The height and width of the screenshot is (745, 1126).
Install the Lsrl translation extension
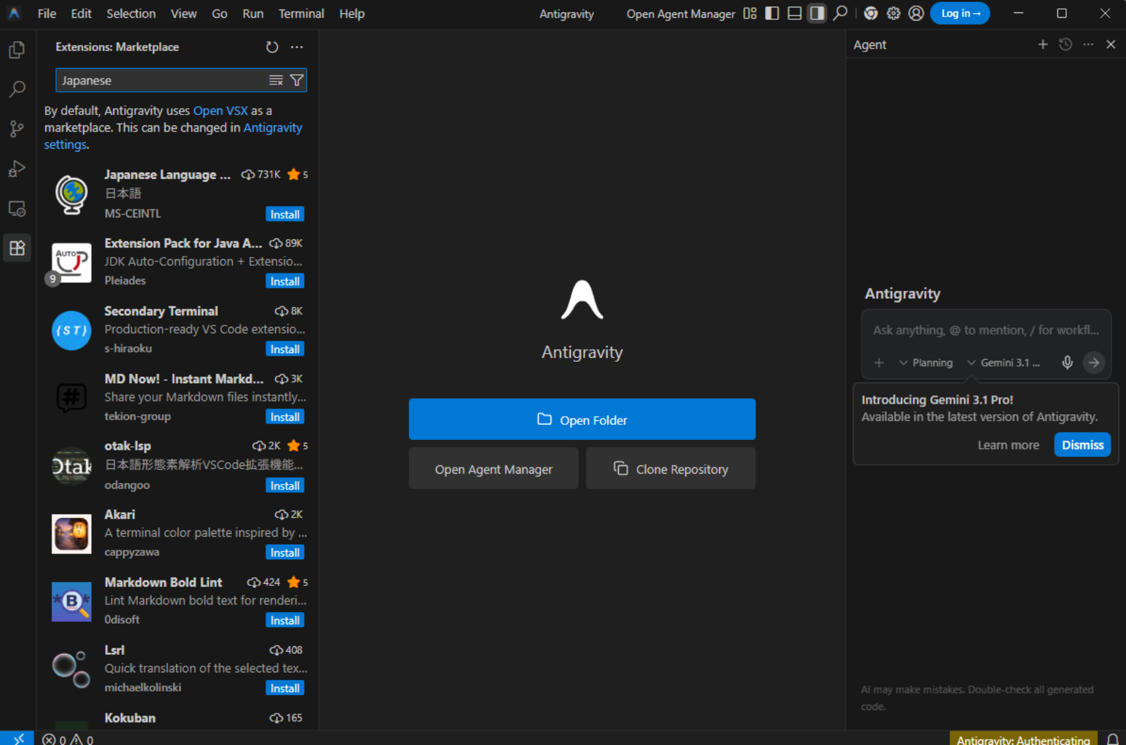pos(285,689)
